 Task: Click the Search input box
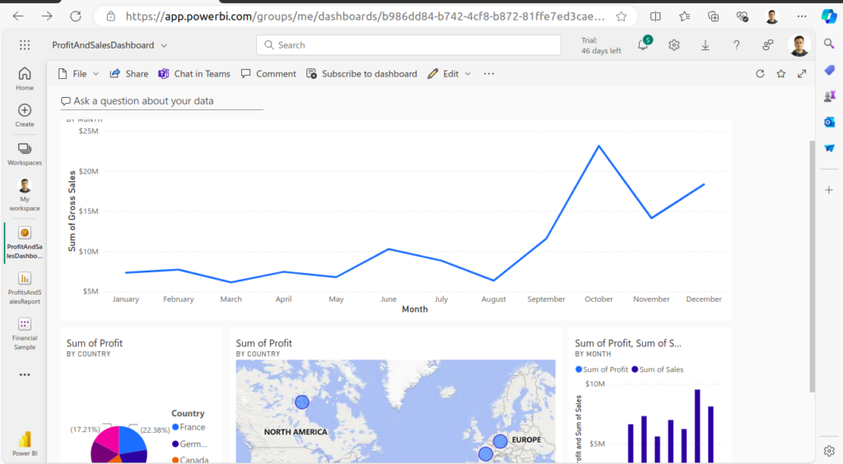(x=412, y=45)
